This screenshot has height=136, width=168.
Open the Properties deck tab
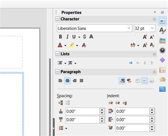162,21
